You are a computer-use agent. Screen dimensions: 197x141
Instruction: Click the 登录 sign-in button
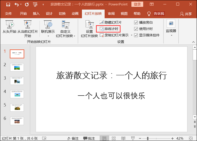[x=137, y=4]
